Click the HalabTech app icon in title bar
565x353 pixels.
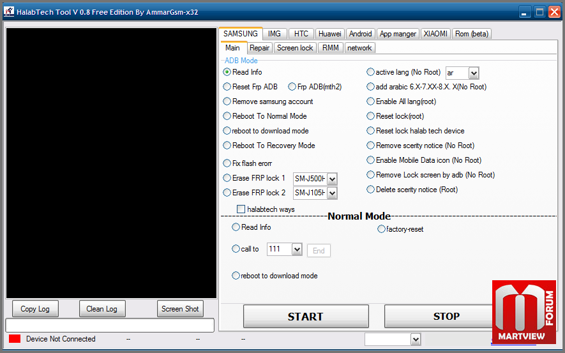point(9,12)
